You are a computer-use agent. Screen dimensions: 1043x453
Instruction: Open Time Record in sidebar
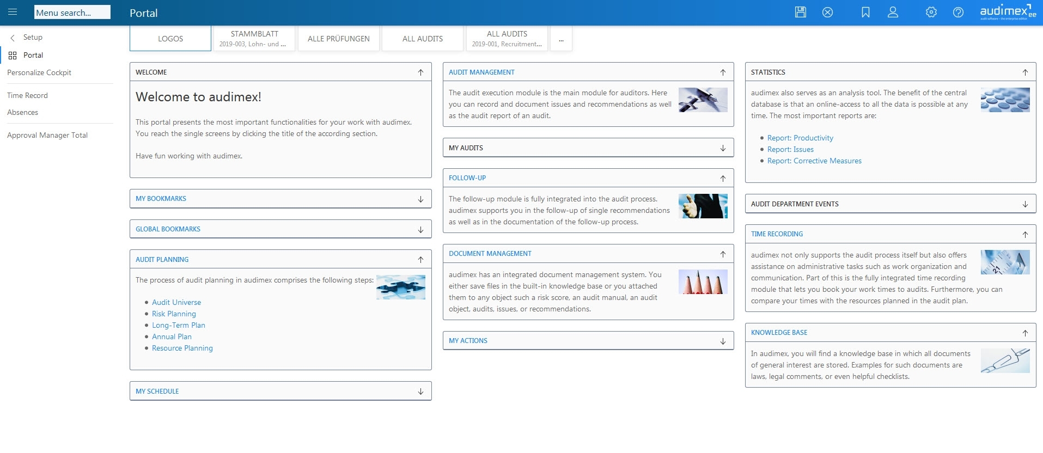(27, 95)
